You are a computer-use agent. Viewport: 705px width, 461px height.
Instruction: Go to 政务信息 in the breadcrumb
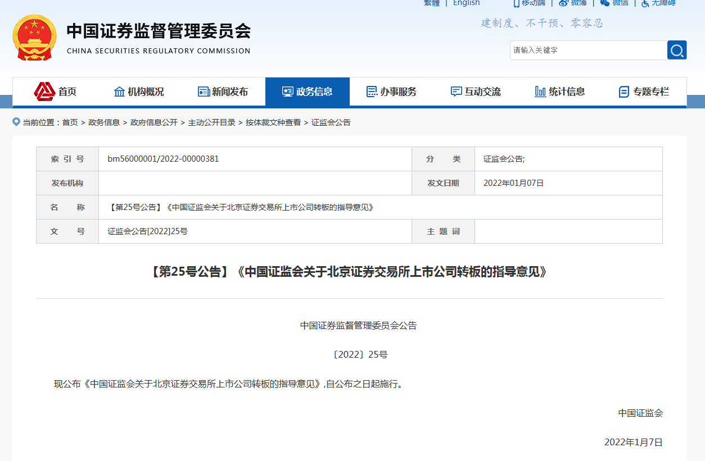[104, 122]
